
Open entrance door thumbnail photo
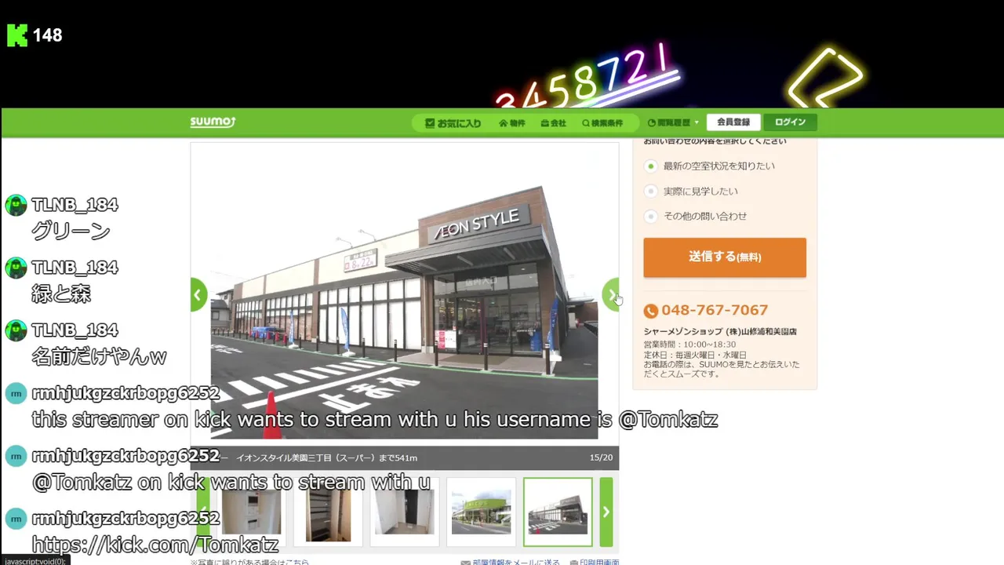tap(404, 512)
